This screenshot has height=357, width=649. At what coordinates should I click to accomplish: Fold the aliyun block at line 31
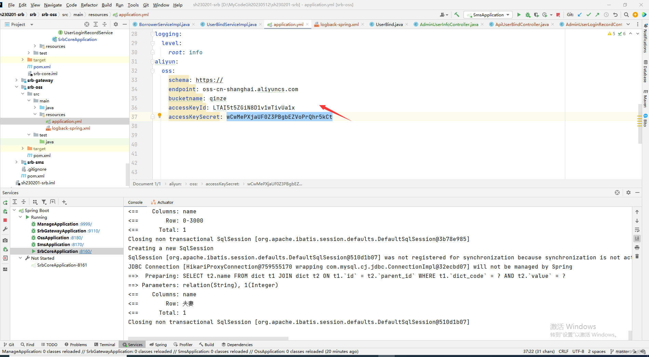pos(152,62)
